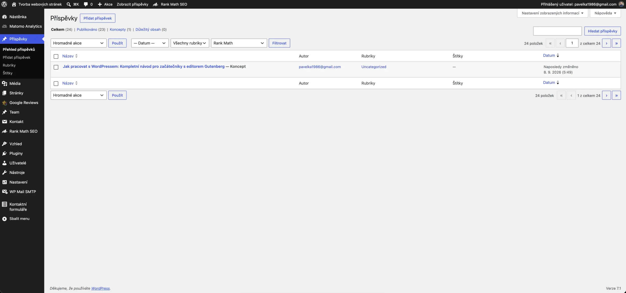This screenshot has width=626, height=293.
Task: Filter by Koncepty posts
Action: coord(118,29)
